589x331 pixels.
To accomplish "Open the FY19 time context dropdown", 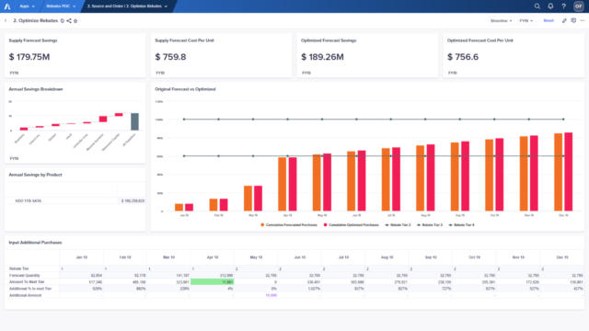I will click(525, 20).
